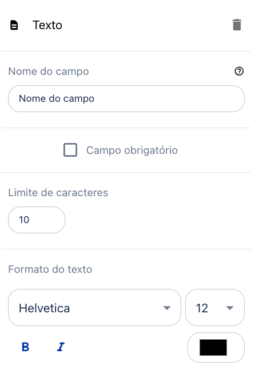The width and height of the screenshot is (255, 389).
Task: Click the Nome do campo section label
Action: click(49, 72)
